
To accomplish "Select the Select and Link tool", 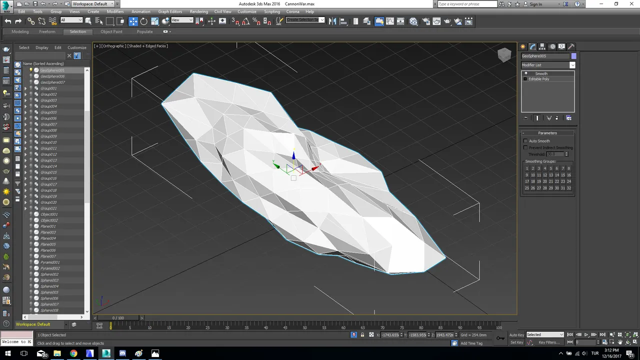I will point(31,21).
